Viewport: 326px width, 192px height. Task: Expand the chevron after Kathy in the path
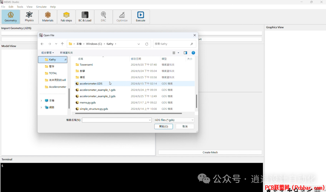116,44
